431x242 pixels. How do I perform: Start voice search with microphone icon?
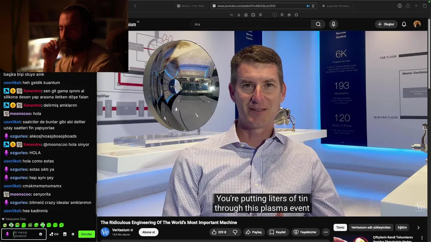(x=333, y=24)
